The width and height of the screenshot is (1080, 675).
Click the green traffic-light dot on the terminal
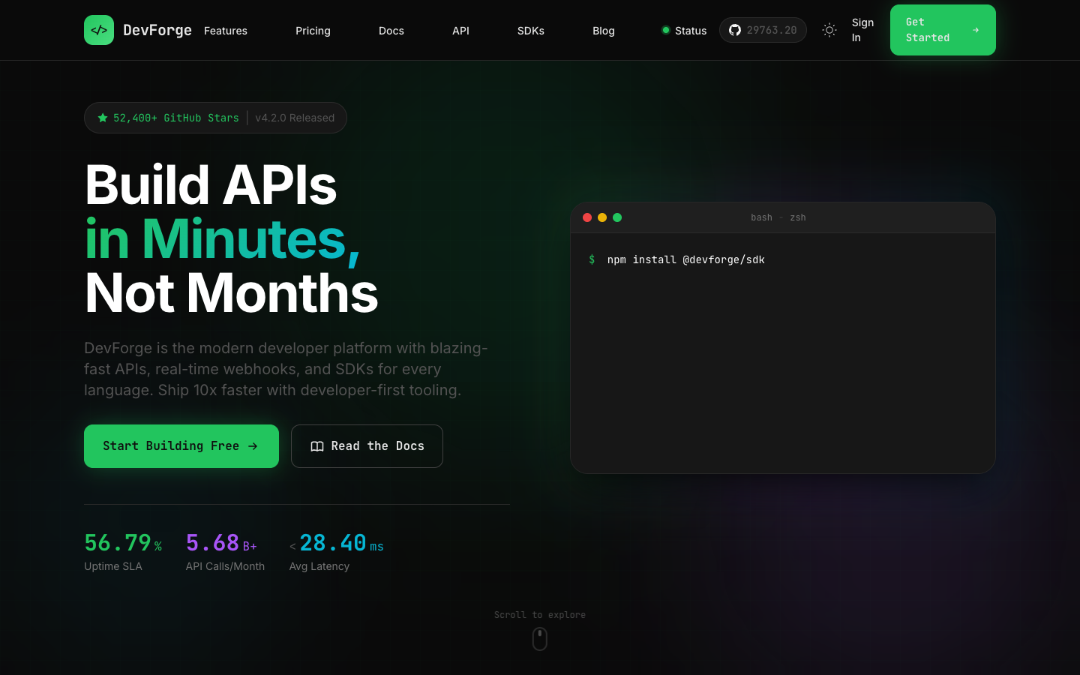(x=617, y=217)
